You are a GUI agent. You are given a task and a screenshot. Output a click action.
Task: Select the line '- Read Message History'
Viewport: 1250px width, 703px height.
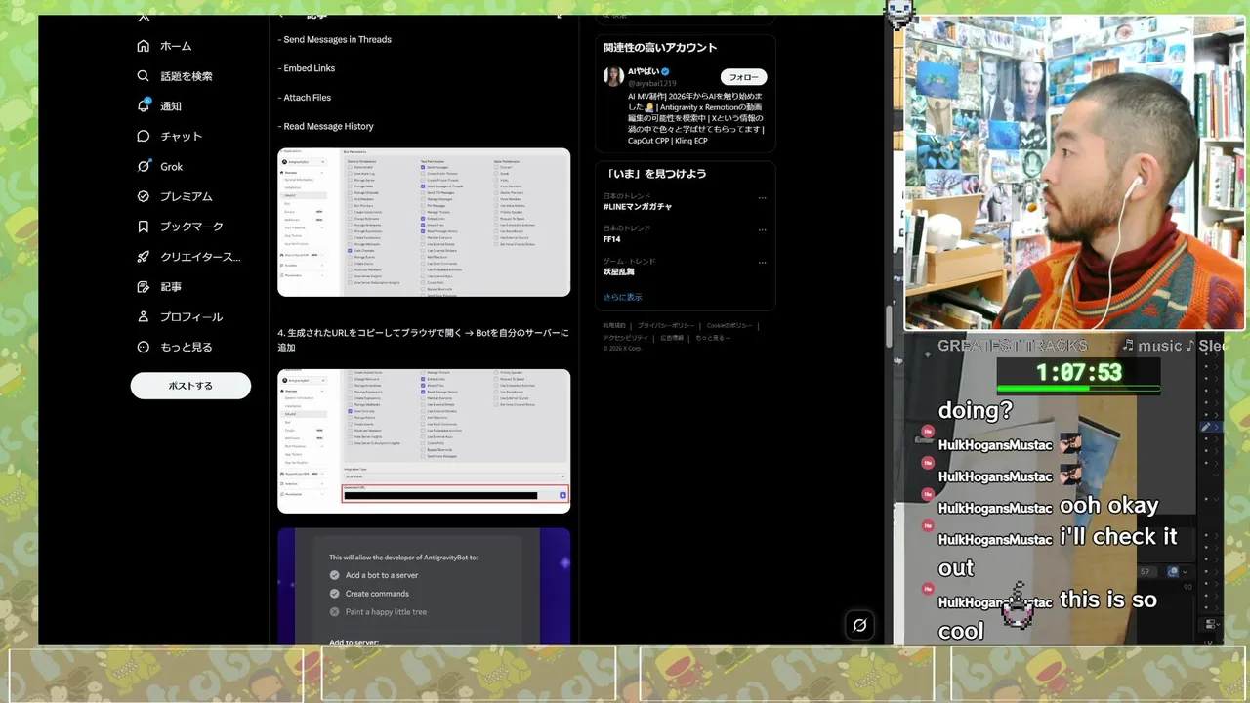(x=326, y=126)
